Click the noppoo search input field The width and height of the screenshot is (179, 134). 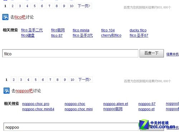(71, 127)
